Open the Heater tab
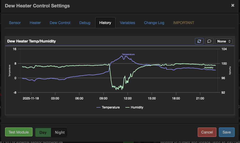 pos(35,23)
